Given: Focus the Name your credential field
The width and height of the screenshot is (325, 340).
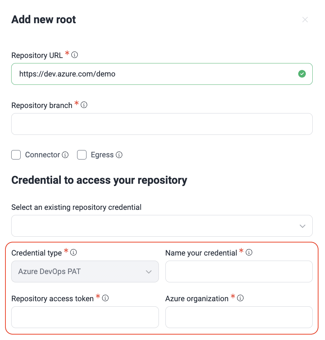Looking at the screenshot, I should [239, 271].
